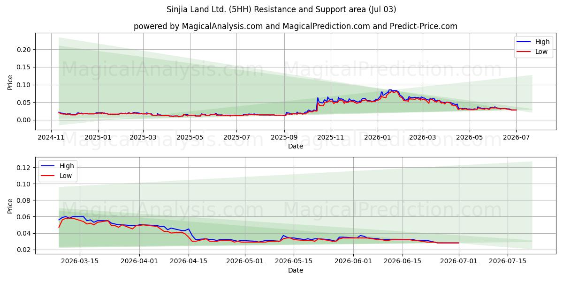Click the 'Date' axis title under top chart
This screenshot has height=281, width=563.
click(296, 146)
